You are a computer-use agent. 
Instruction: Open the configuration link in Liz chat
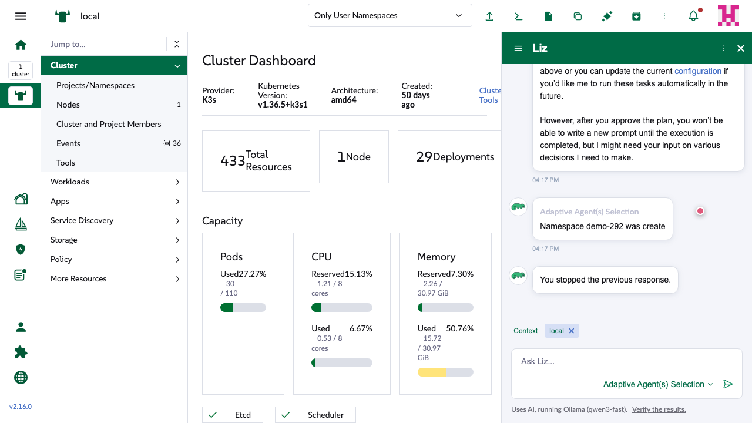pyautogui.click(x=698, y=71)
